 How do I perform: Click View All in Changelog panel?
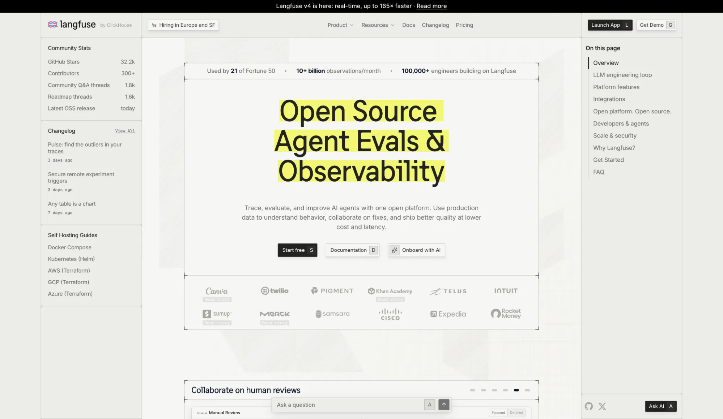(x=125, y=131)
